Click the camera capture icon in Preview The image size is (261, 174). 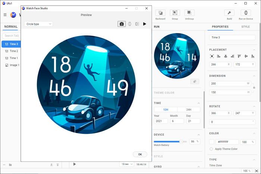(122, 24)
